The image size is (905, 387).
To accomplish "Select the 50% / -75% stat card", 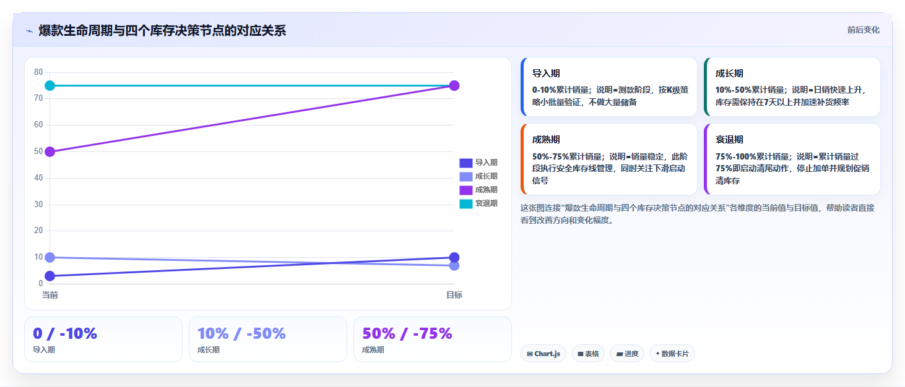I will 433,339.
